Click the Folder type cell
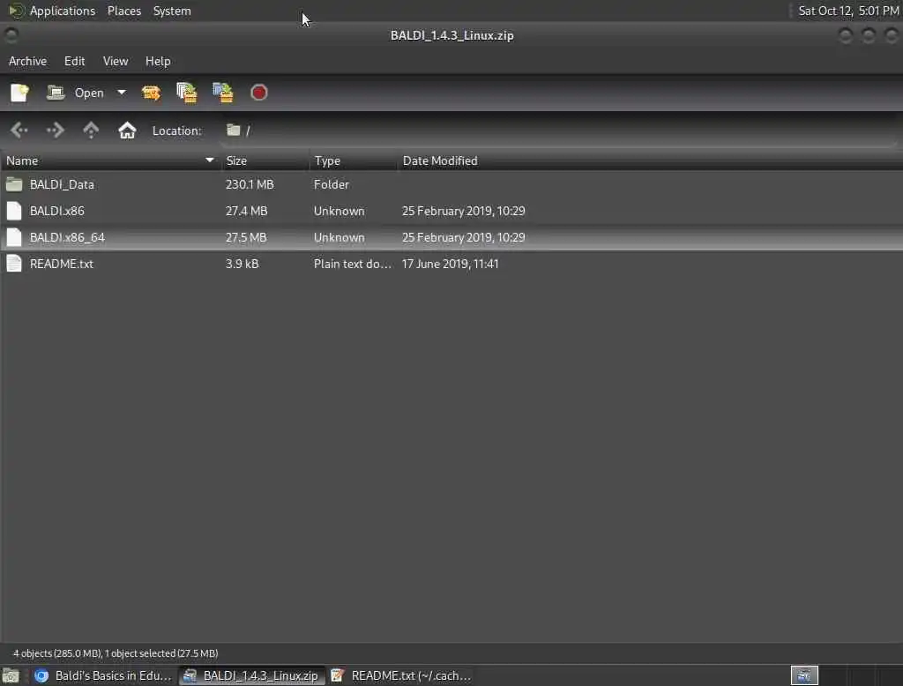Screen dimensions: 903x686 point(332,184)
